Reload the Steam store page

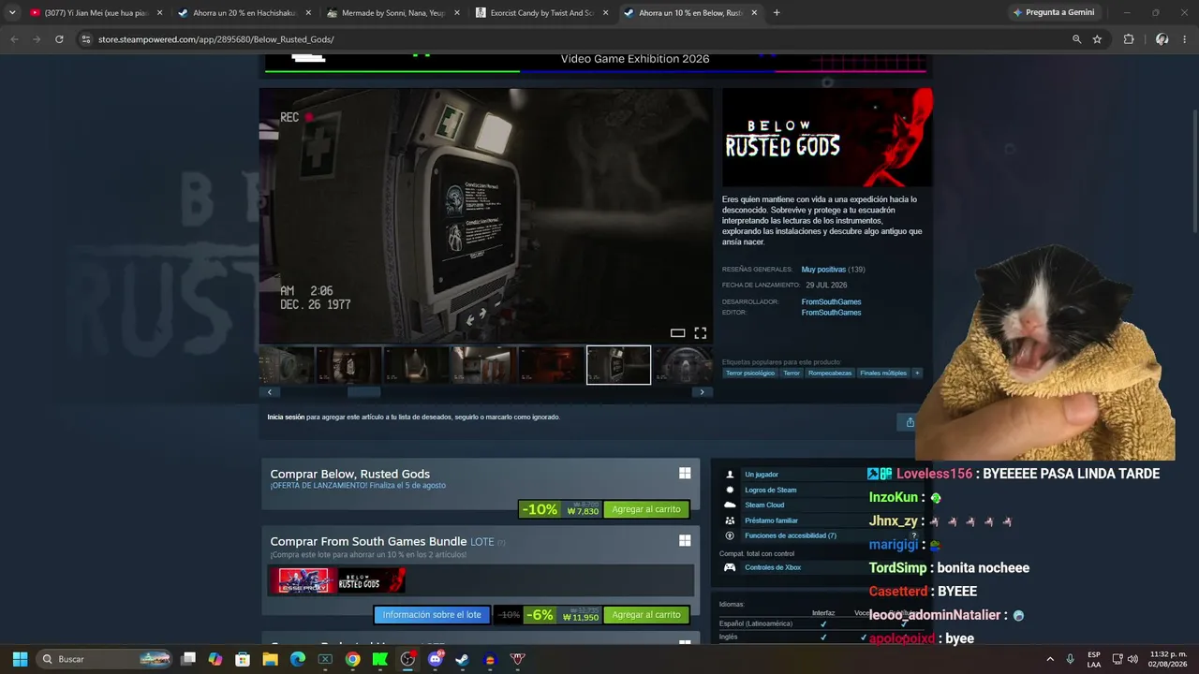(x=59, y=39)
